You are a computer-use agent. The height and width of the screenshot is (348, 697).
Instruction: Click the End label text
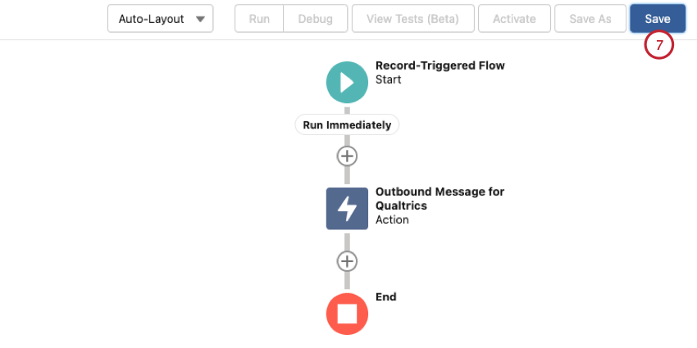click(x=386, y=297)
